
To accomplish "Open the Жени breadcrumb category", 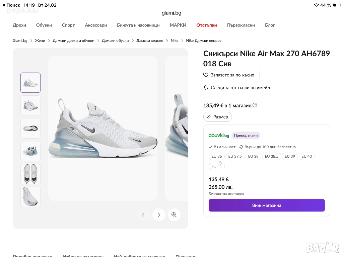I will click(x=40, y=40).
